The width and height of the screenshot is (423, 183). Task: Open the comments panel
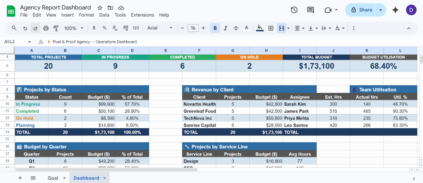coord(310,10)
